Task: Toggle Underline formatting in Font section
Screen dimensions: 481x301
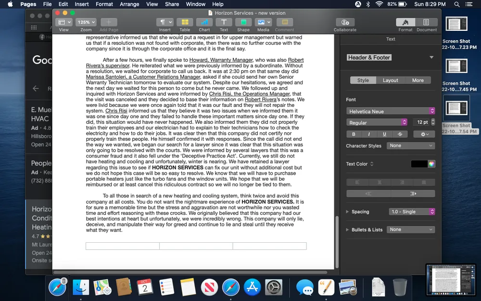Action: pos(384,134)
